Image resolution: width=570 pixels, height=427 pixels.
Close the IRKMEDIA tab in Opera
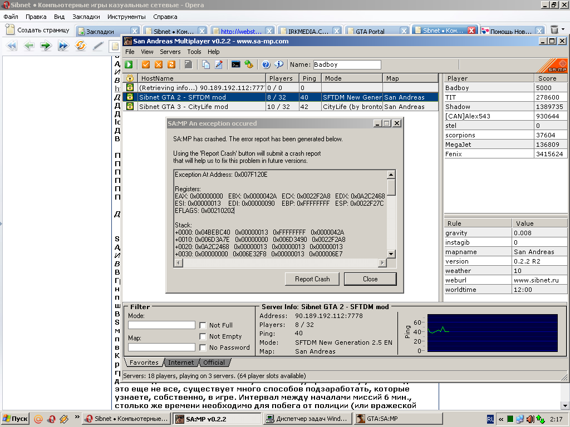tap(337, 31)
